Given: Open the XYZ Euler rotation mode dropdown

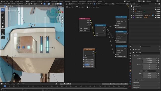Looking at the screenshot, I should click(149, 71).
